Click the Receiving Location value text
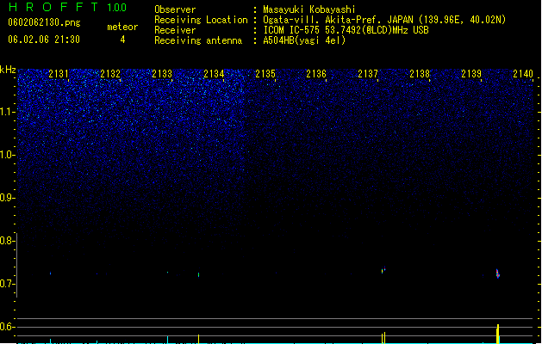This screenshot has width=542, height=344. [x=384, y=20]
